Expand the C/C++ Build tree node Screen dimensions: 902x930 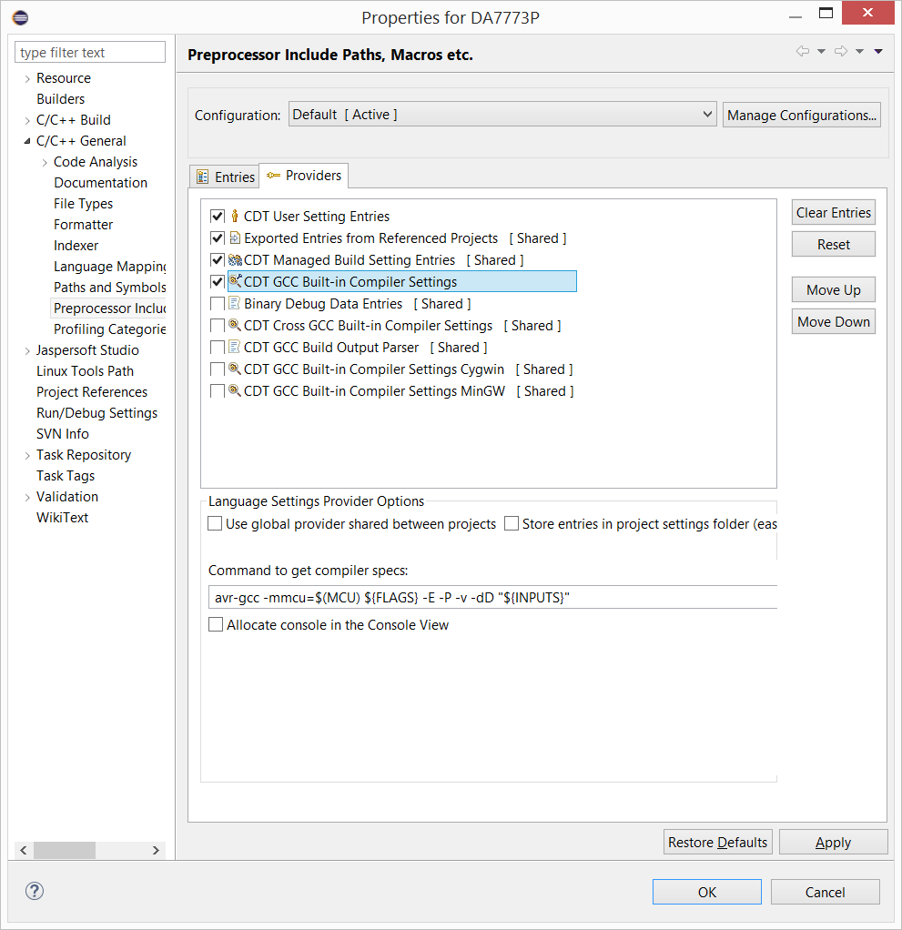(27, 120)
